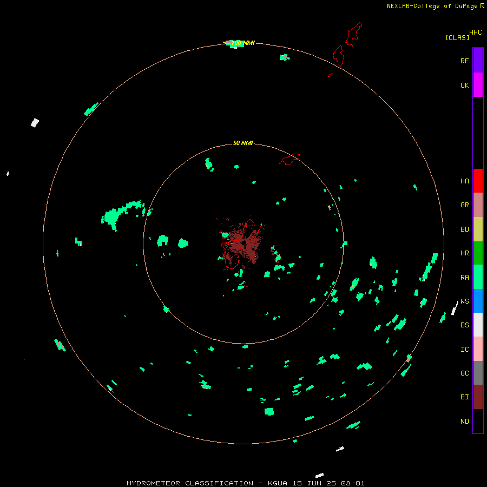Click the ND black legend swatch
487x487 pixels.
478,421
